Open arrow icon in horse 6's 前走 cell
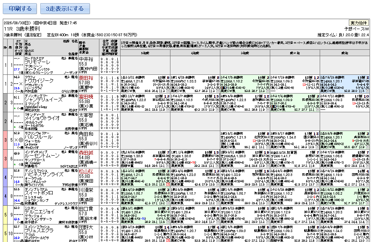The image size is (372, 242). 368,166
